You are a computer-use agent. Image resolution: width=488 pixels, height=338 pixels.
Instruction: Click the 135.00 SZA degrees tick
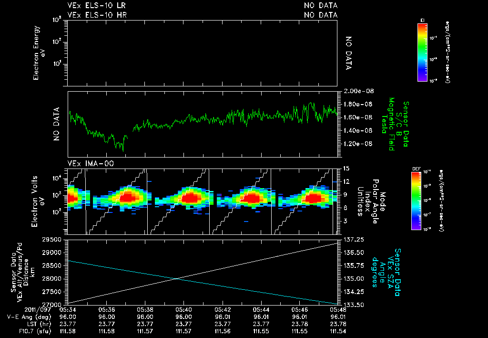354,279
